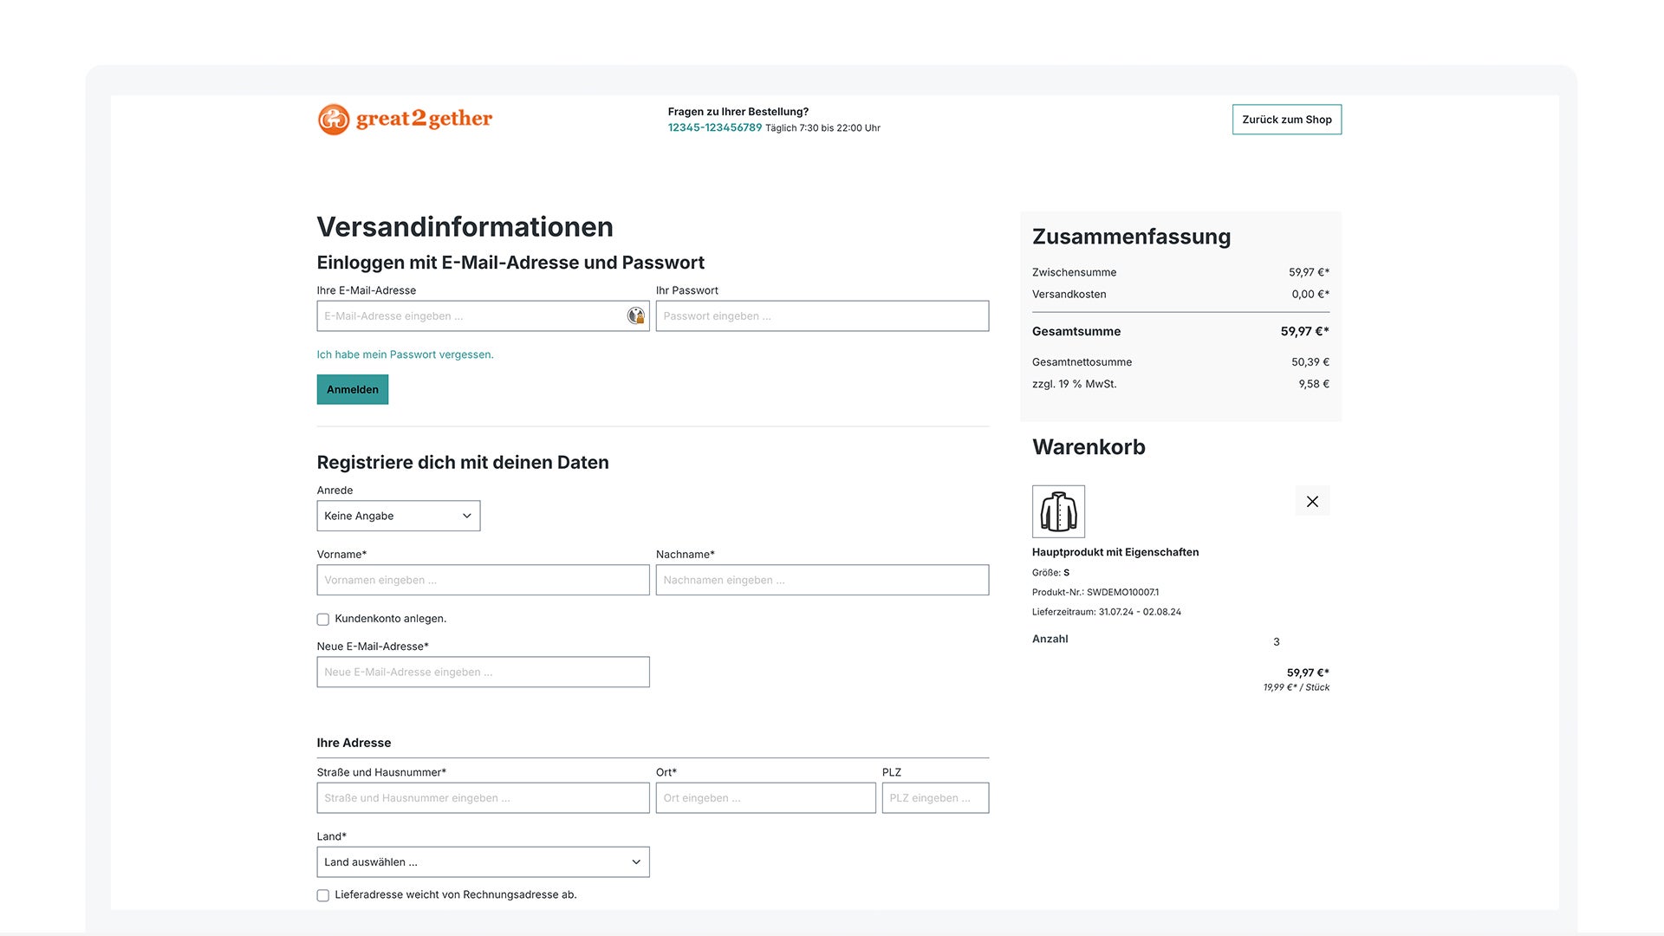Tick the Kundenkonto anlegen checkbox
Screen dimensions: 1664x936
click(x=323, y=619)
